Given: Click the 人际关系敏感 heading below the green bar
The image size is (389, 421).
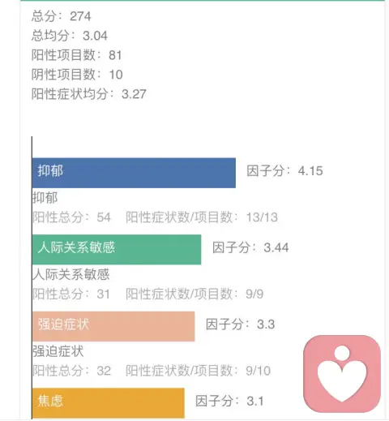Looking at the screenshot, I should click(71, 274).
